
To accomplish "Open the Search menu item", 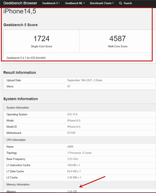I will [x=128, y=3].
